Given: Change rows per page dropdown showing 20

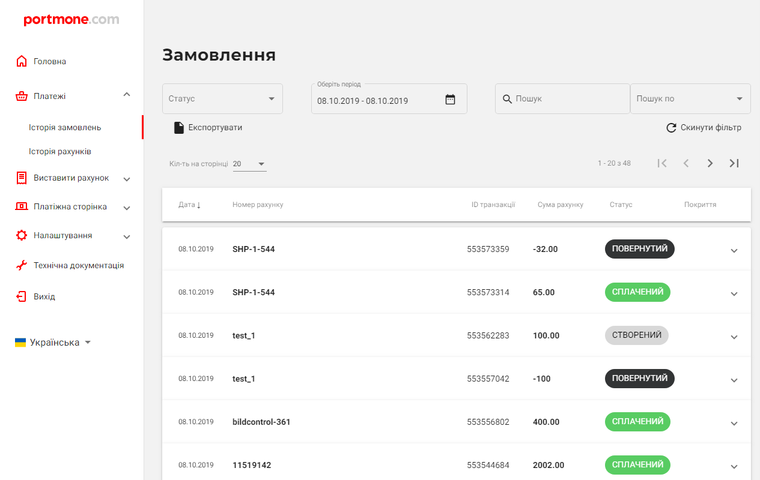Looking at the screenshot, I should click(x=249, y=164).
